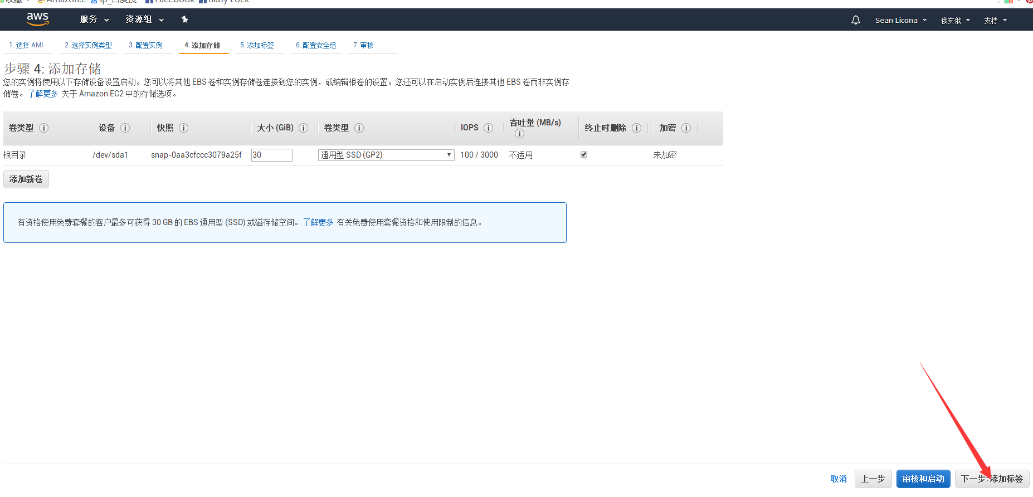Click info icon next to 设备 column
The image size is (1033, 497).
pyautogui.click(x=125, y=128)
